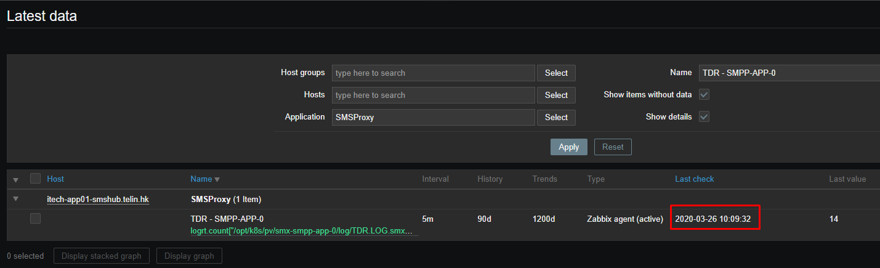
Task: Collapse all groups arrow in table header
Action: [x=16, y=179]
